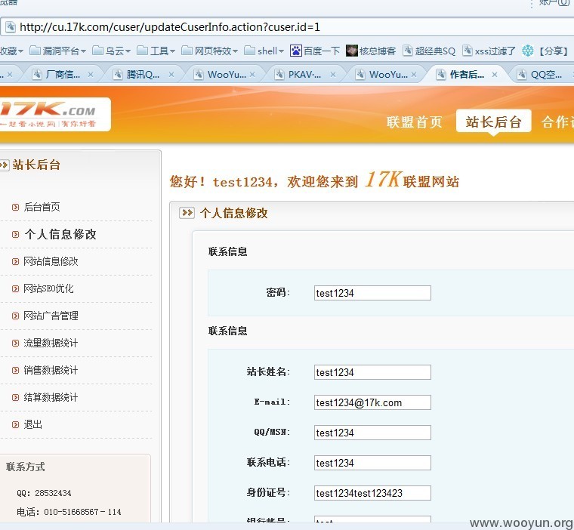Close the first WooYu... tab

252,75
